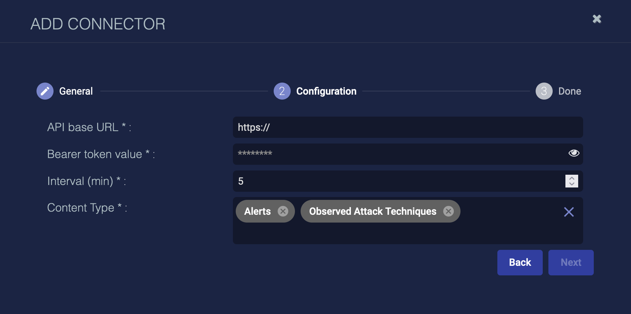Screen dimensions: 631x314
Task: Jump to the Done step label
Action: (569, 91)
